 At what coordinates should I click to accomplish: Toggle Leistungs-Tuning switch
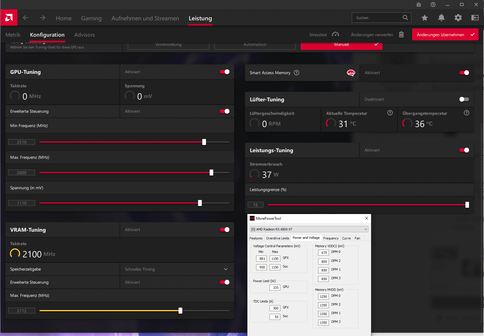(x=464, y=150)
